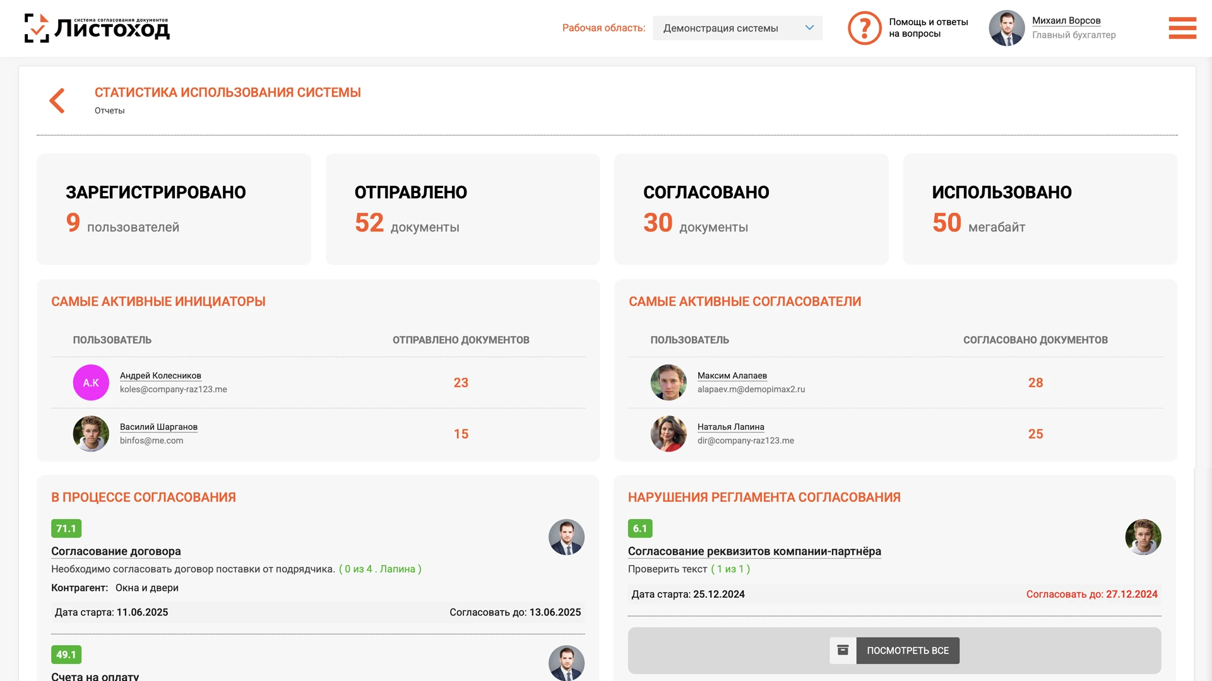Click the archive icon beside Посмотреть все
1212x681 pixels.
point(843,651)
